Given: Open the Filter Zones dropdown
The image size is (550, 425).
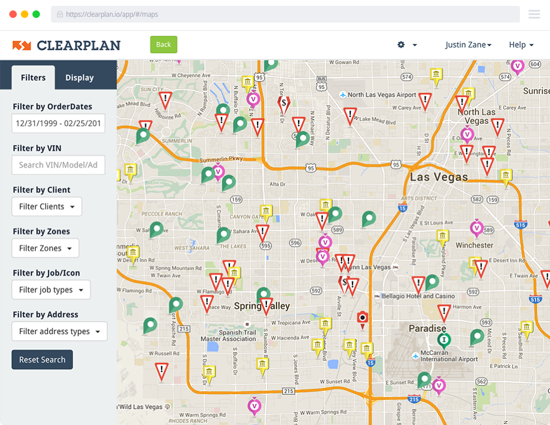Looking at the screenshot, I should coord(45,248).
